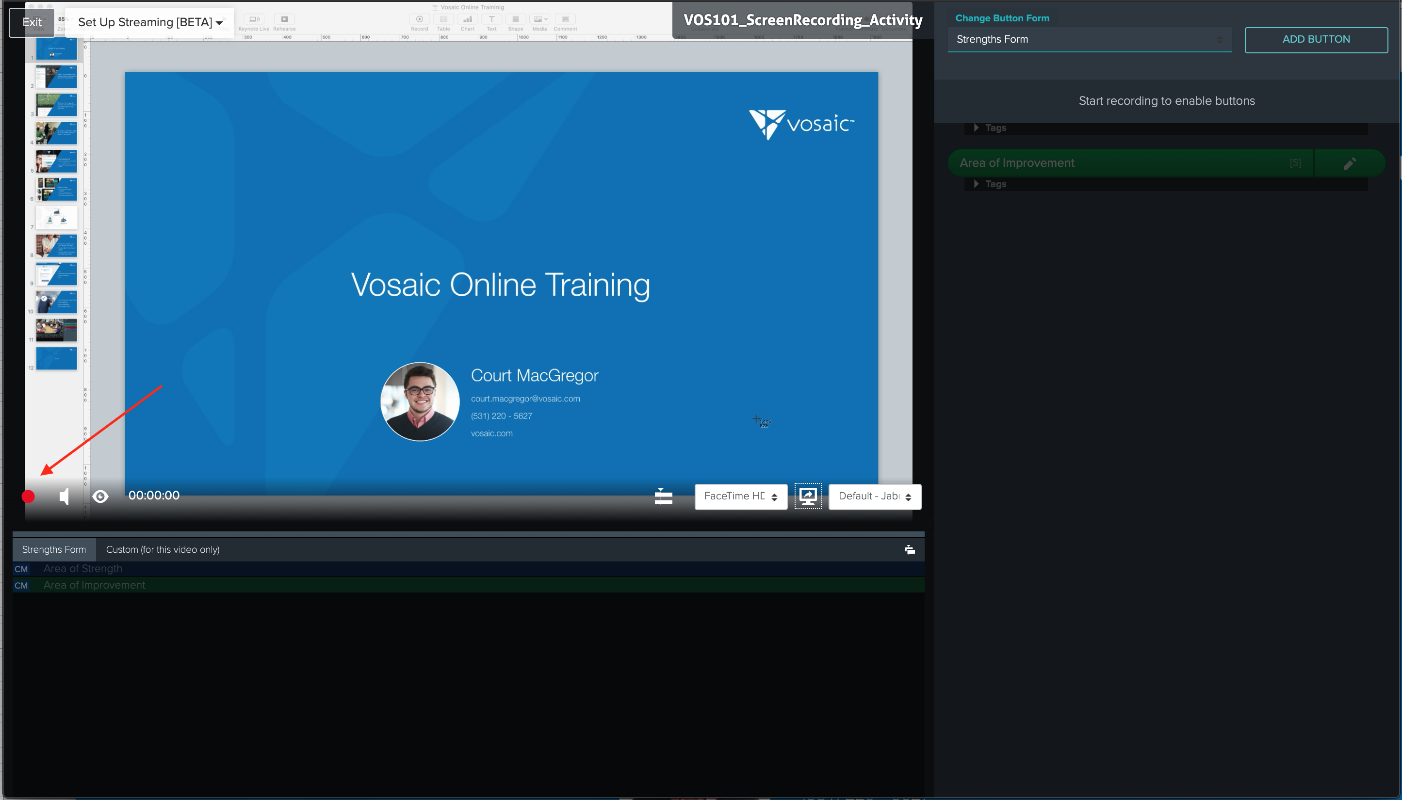Click the Court MacGregor name text

tap(534, 376)
